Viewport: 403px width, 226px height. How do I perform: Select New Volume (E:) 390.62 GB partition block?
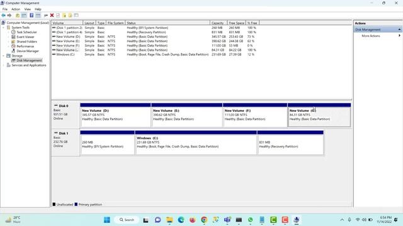pos(187,115)
